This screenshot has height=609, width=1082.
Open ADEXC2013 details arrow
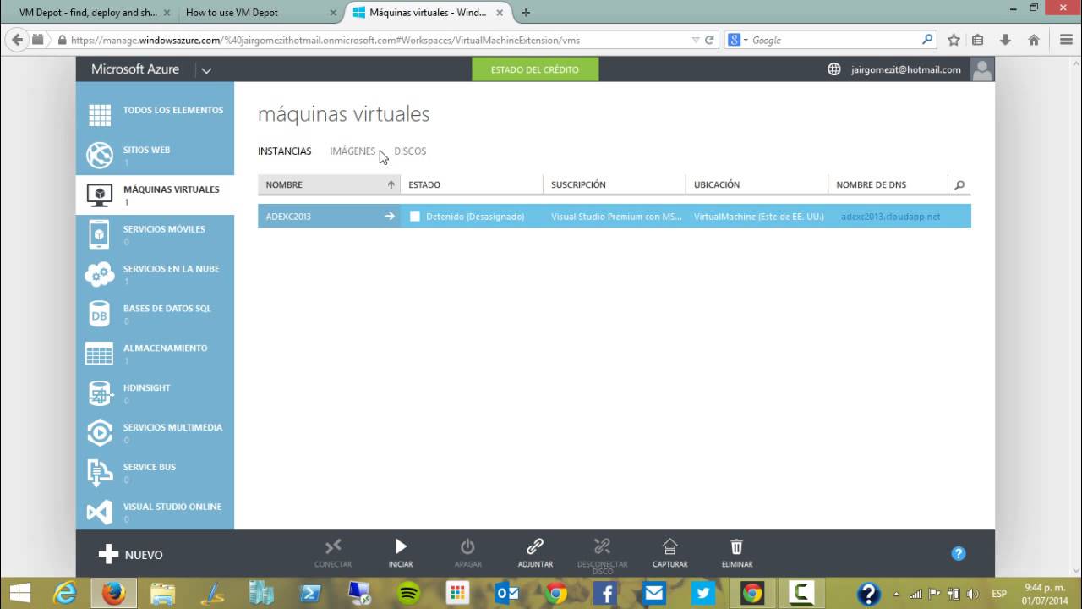pyautogui.click(x=390, y=217)
